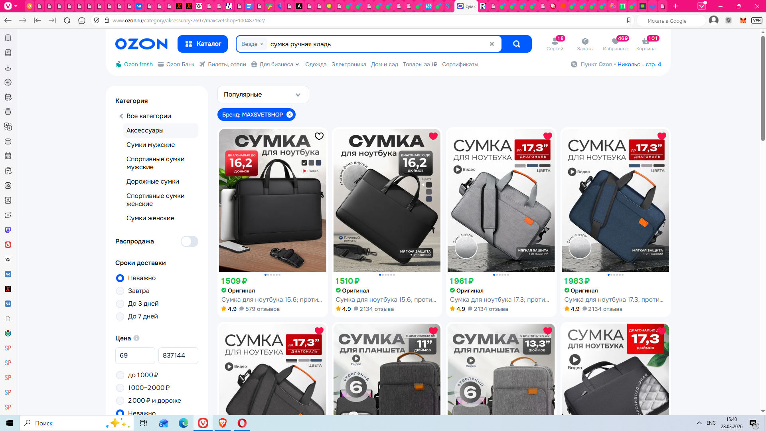Click the blue search magnifier button

516,44
